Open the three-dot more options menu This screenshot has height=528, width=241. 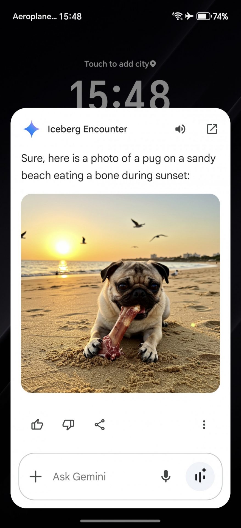pyautogui.click(x=204, y=425)
